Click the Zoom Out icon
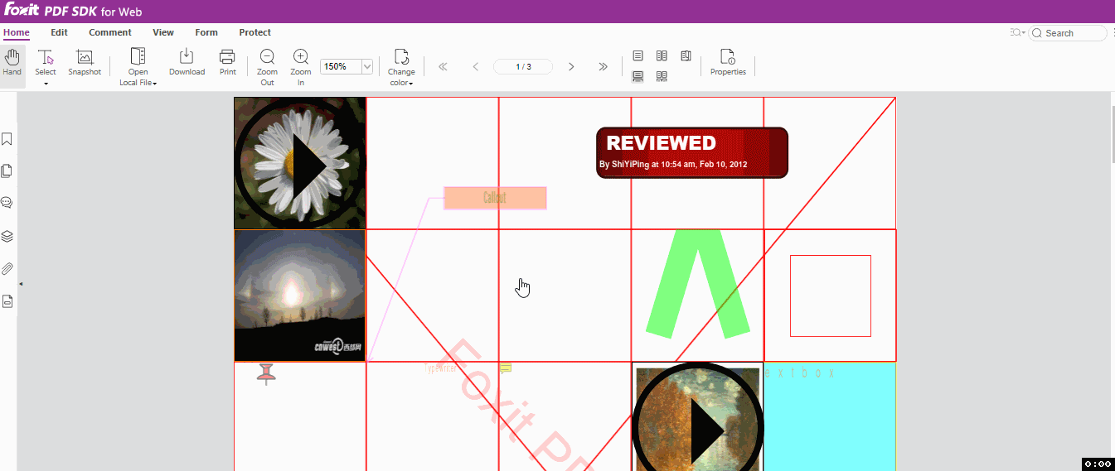This screenshot has height=471, width=1115. pos(267,57)
